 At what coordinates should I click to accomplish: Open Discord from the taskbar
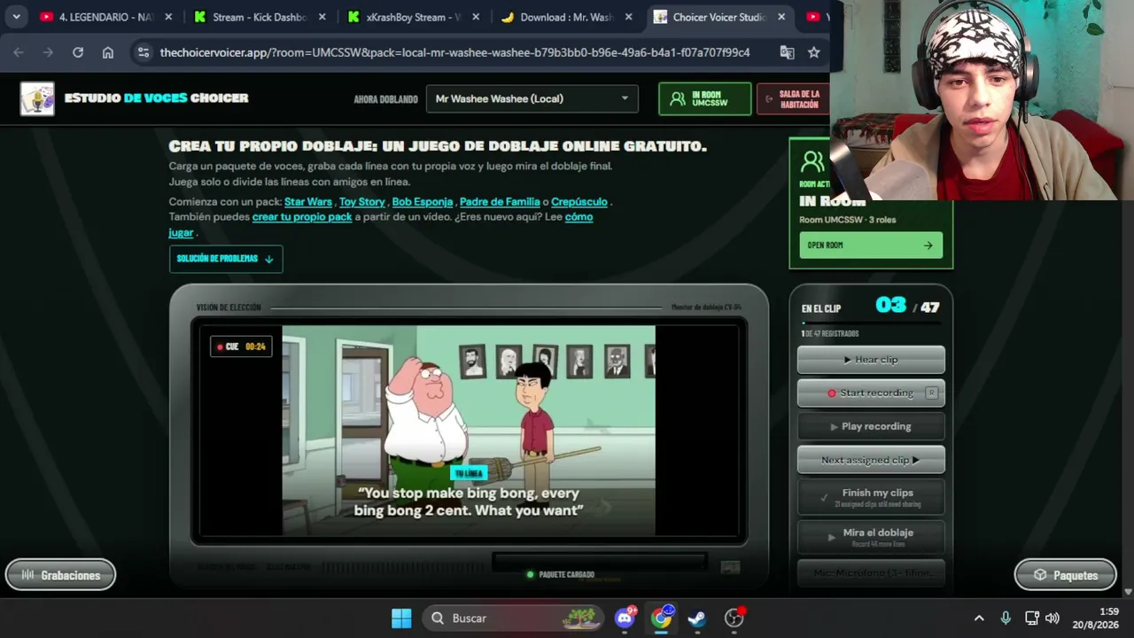pyautogui.click(x=625, y=619)
